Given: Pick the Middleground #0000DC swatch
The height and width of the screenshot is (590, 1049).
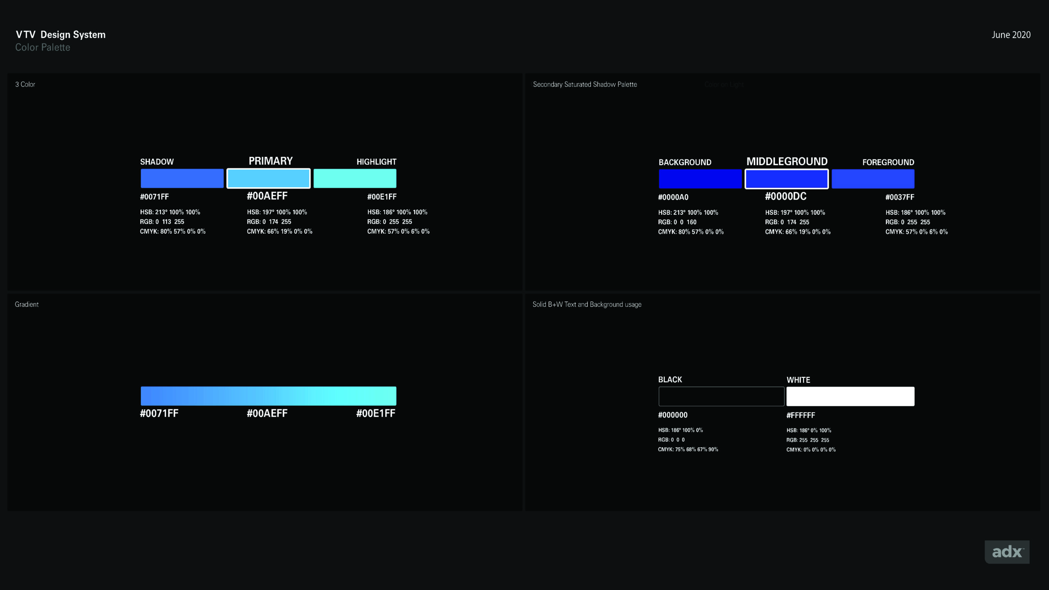Looking at the screenshot, I should coord(786,179).
